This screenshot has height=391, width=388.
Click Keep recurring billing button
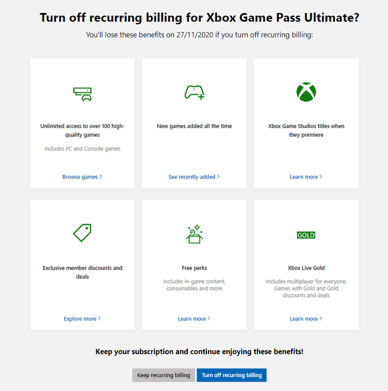(x=163, y=375)
